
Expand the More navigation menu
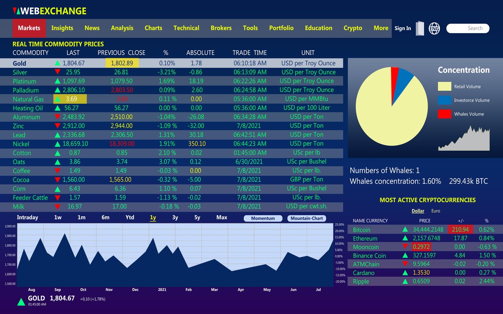[381, 28]
